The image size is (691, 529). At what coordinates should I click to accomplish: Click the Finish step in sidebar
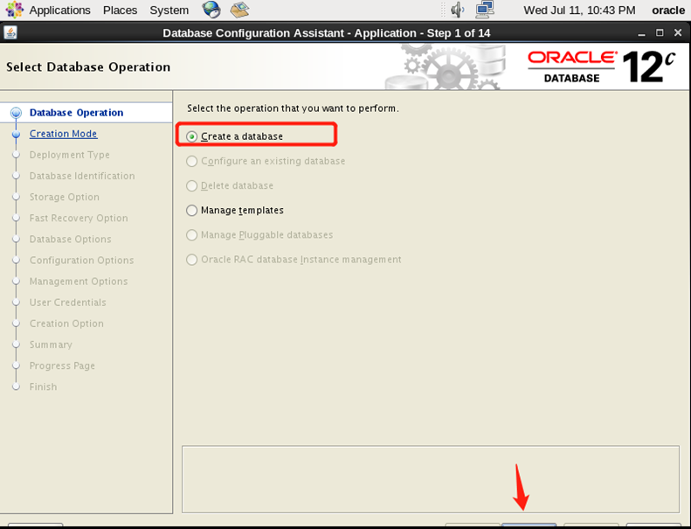[x=43, y=387]
